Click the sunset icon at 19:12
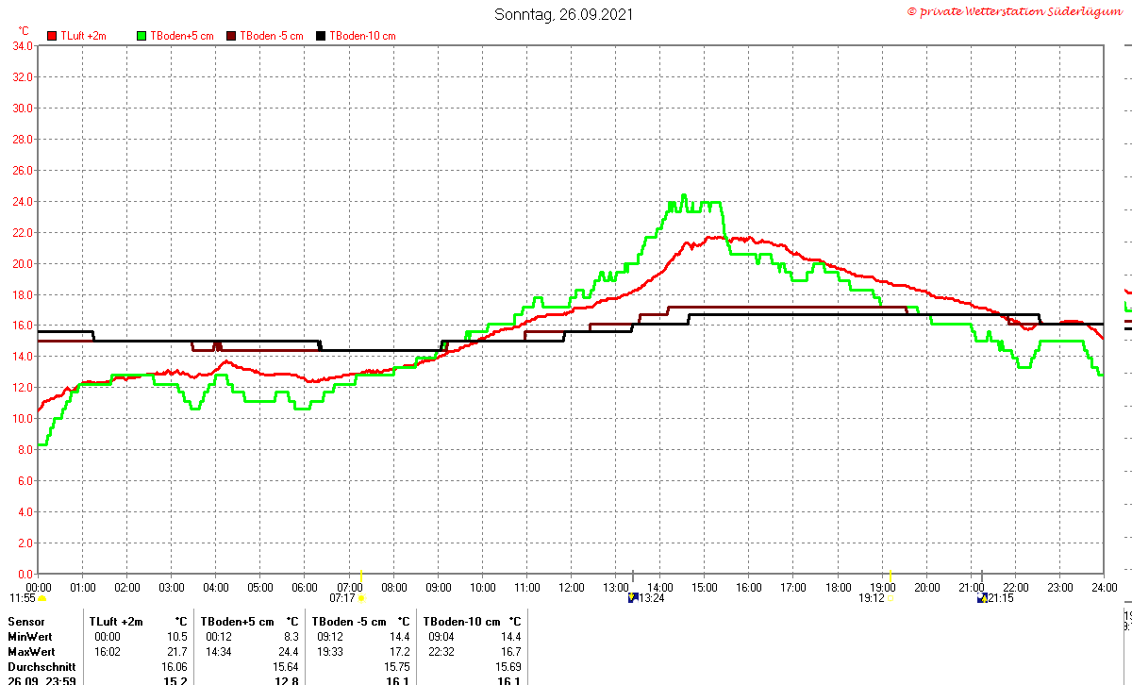 tap(890, 598)
